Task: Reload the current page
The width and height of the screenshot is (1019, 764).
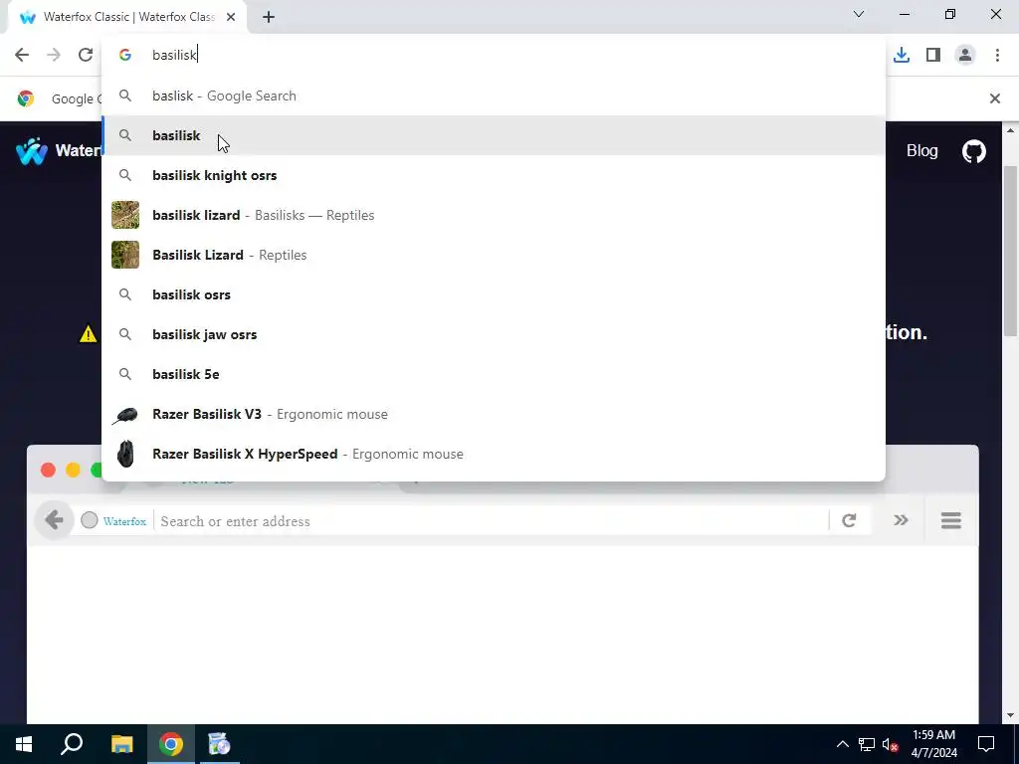Action: tap(86, 55)
